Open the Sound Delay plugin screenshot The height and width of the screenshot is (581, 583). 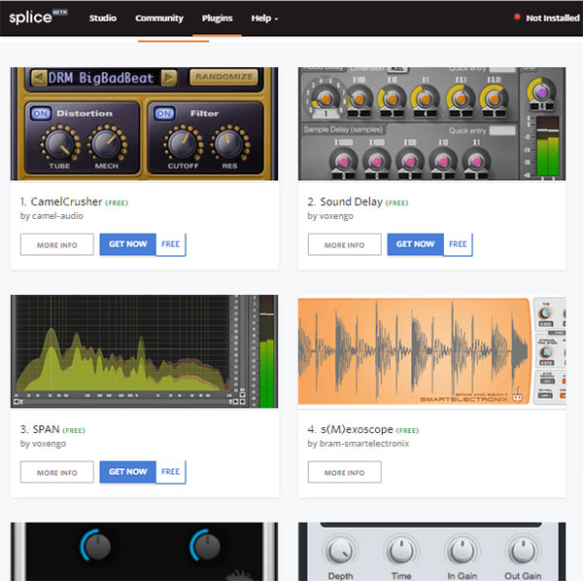431,124
